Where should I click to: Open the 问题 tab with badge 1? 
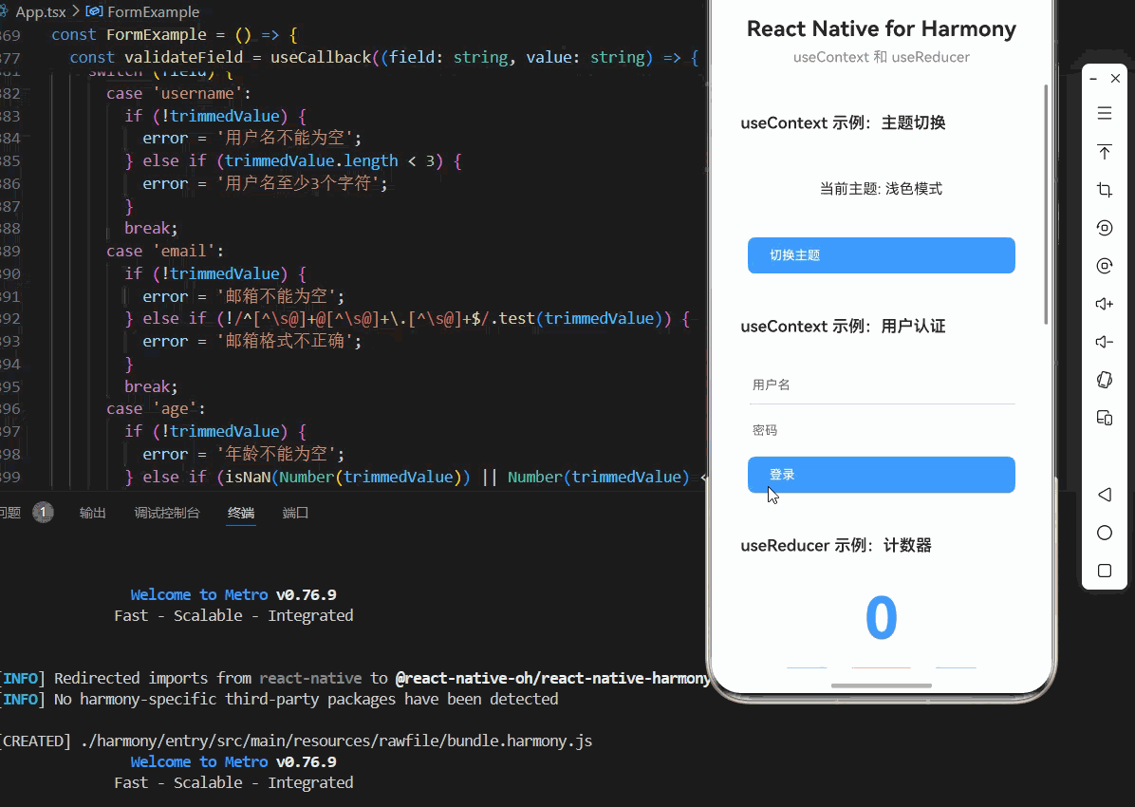click(x=26, y=513)
